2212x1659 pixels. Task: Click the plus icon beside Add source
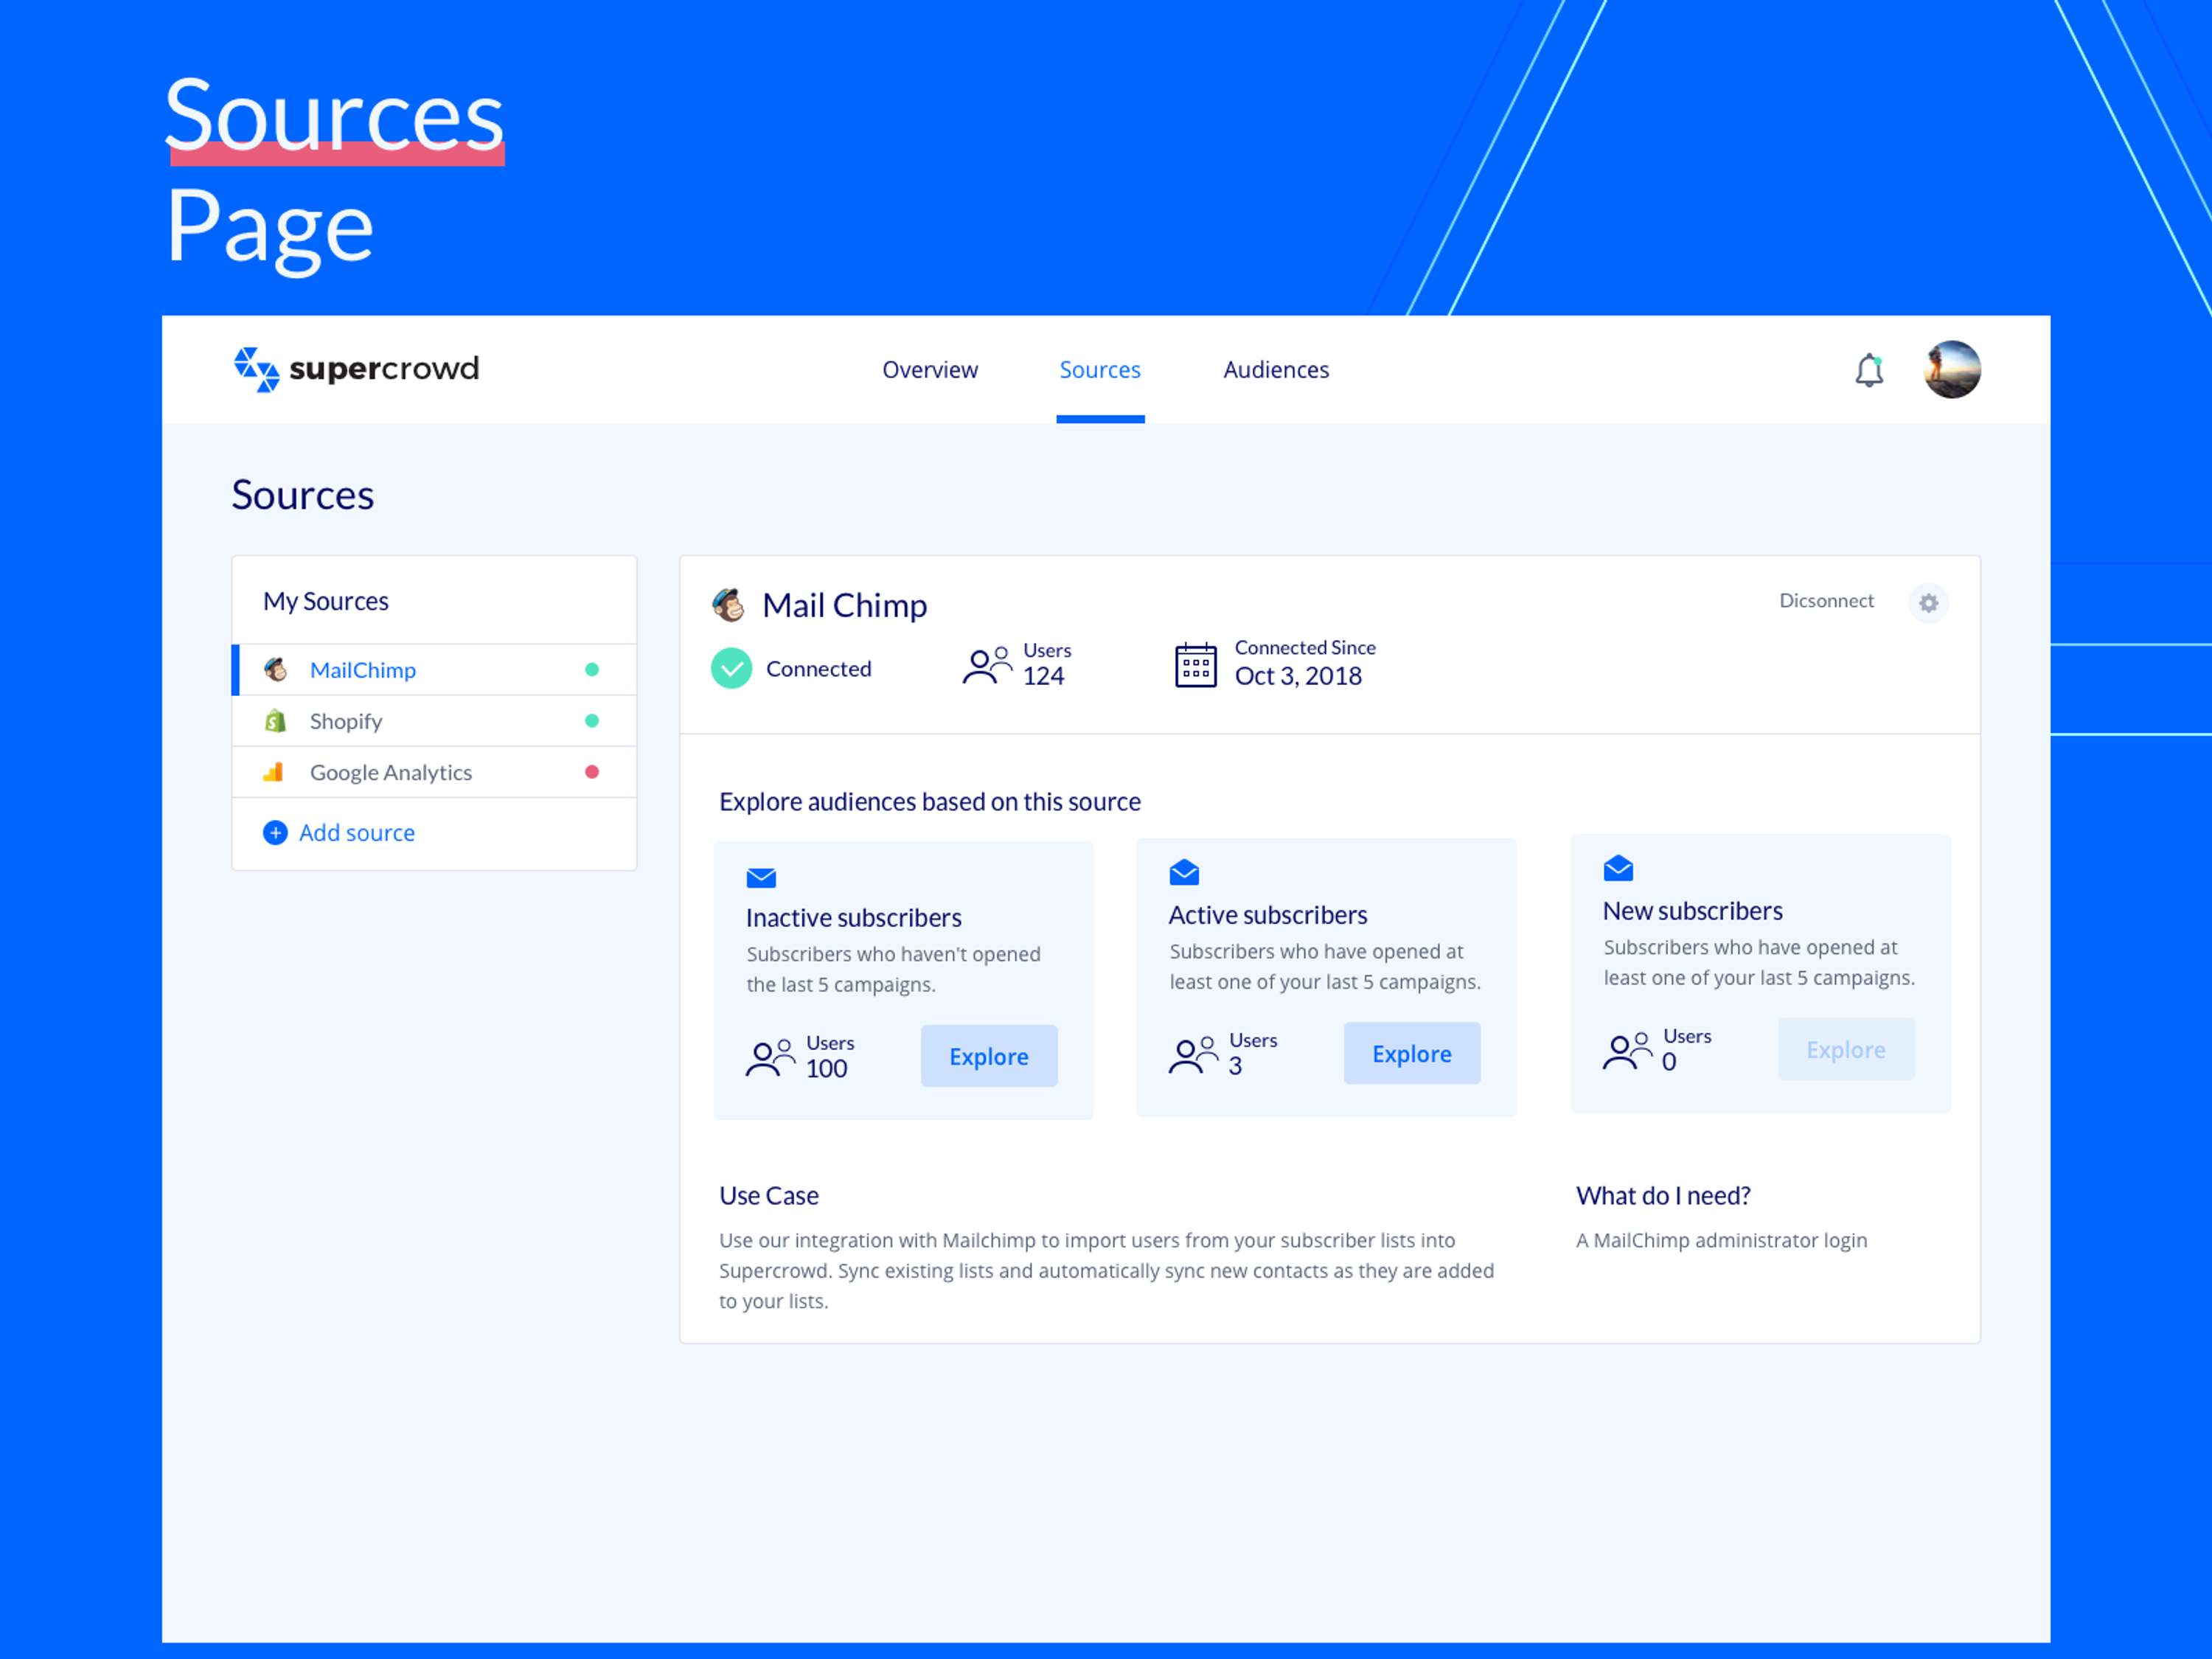coord(275,833)
